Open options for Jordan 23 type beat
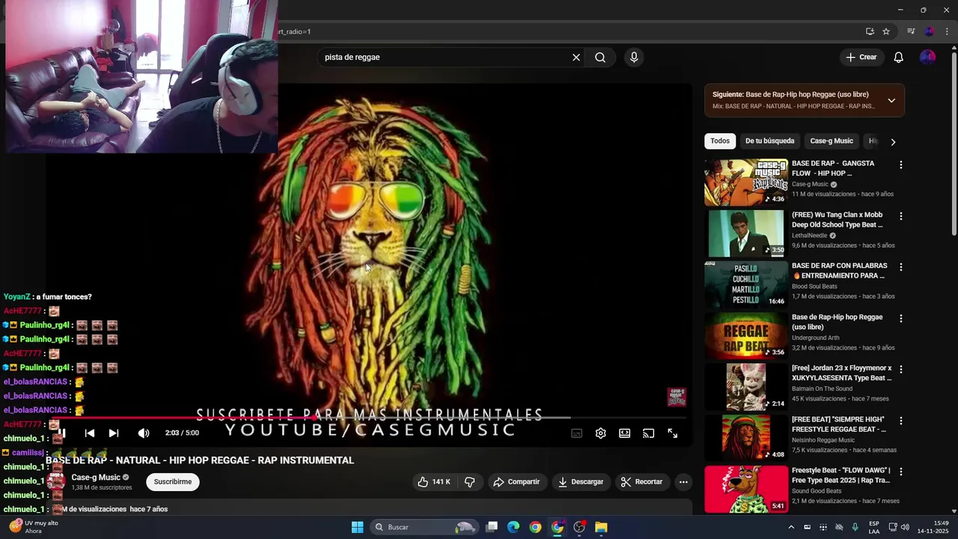This screenshot has height=539, width=958. pyautogui.click(x=901, y=370)
